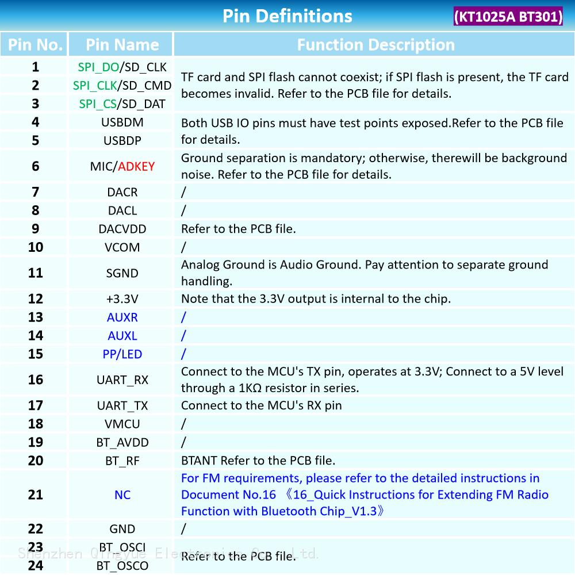575x575 pixels.
Task: Select the Pin No. column header
Action: 35,45
